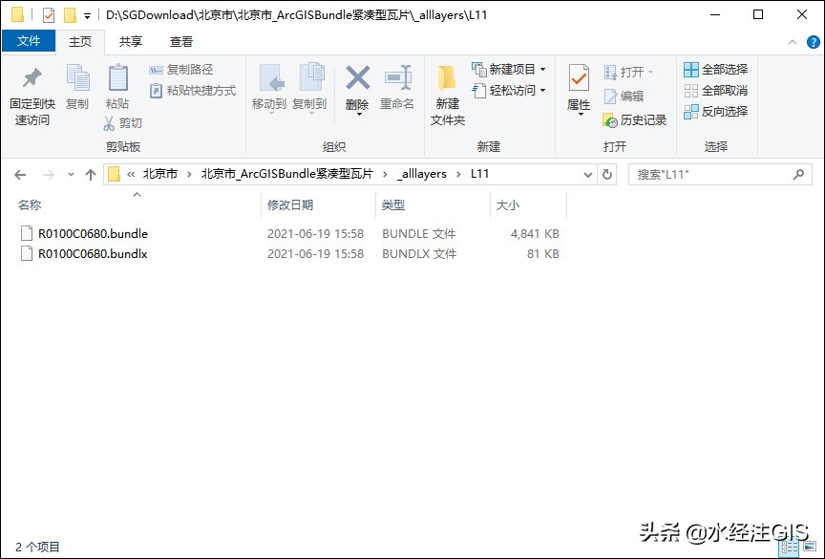825x559 pixels.
Task: Open the address bar location dropdown
Action: coord(586,174)
